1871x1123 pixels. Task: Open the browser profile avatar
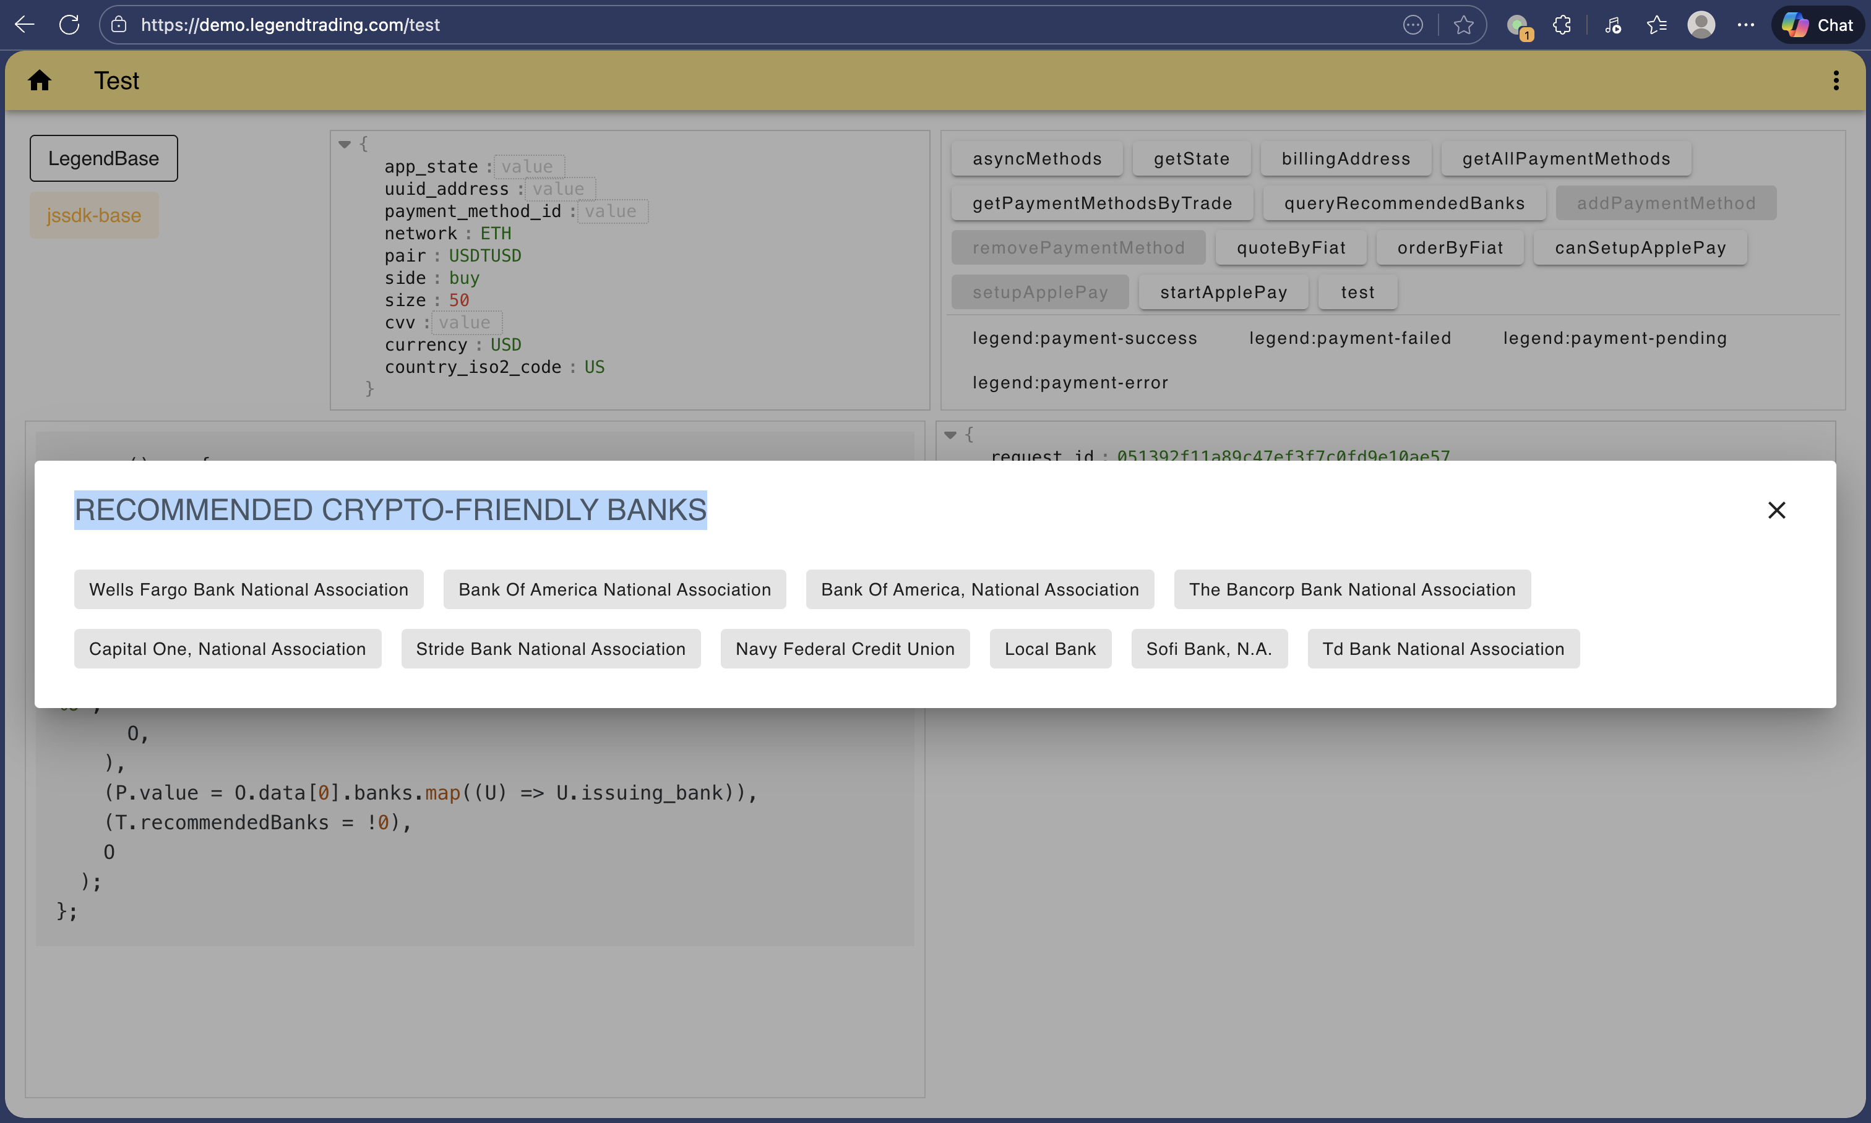coord(1701,25)
